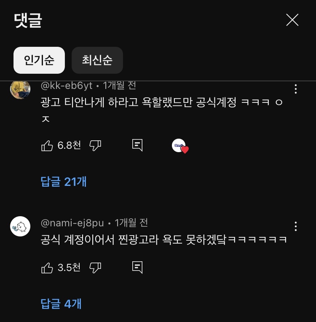Tap the comment text starting with 공식 계정이어서

(x=163, y=239)
